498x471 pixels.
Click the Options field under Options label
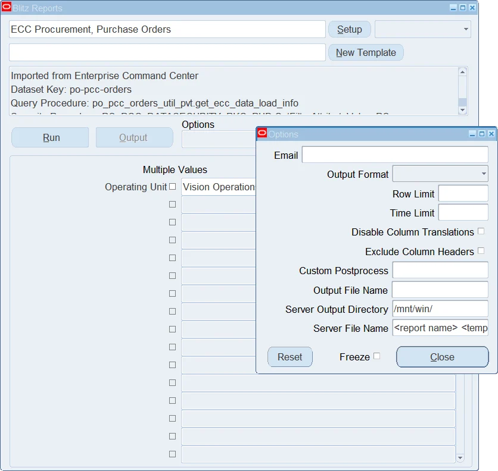(219, 139)
